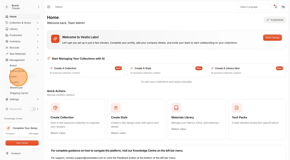Click the Showroom store icon
This screenshot has width=290, height=160.
tap(7, 109)
